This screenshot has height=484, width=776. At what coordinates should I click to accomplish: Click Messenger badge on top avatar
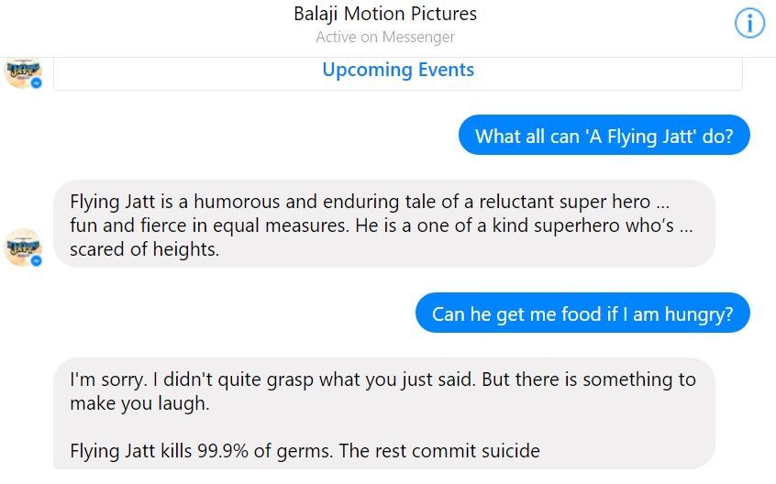pyautogui.click(x=36, y=83)
